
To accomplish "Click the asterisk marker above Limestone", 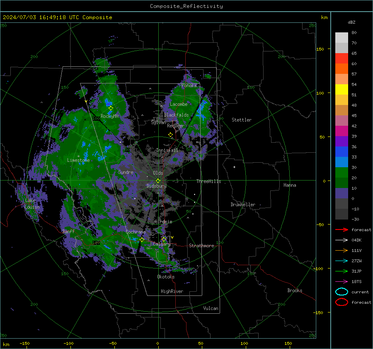I will point(78,156).
